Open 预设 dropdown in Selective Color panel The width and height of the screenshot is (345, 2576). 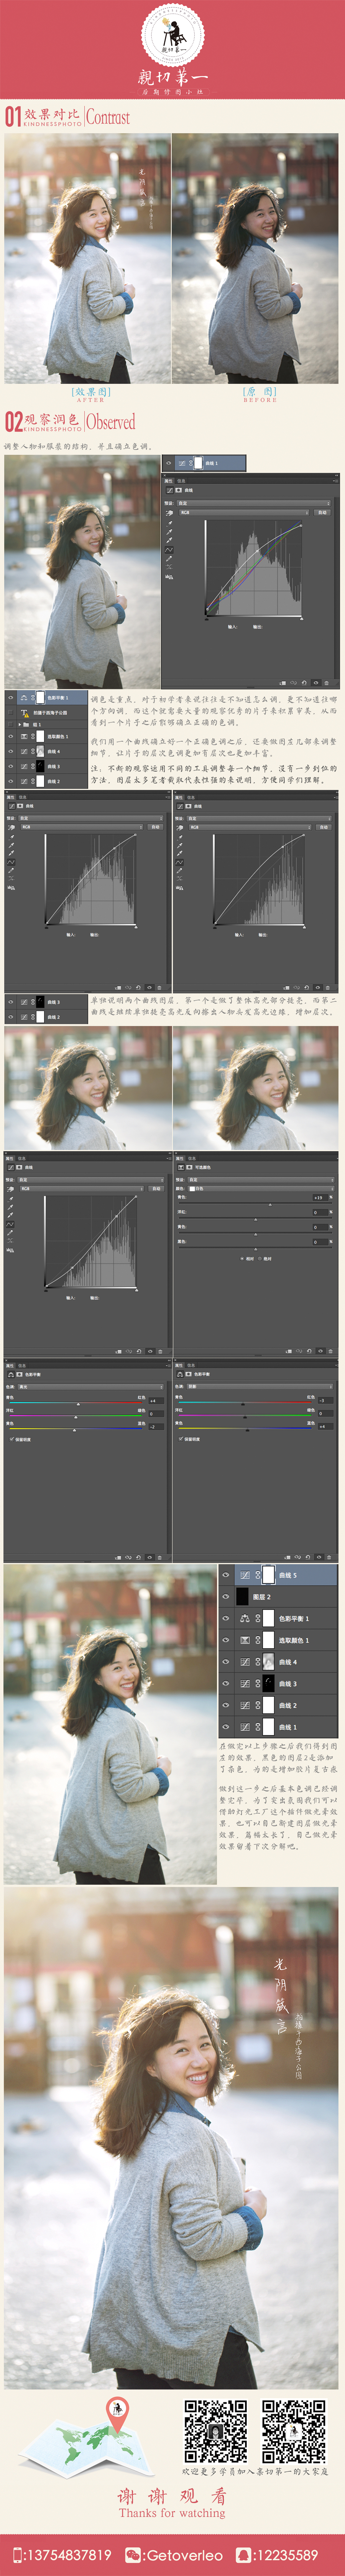(x=261, y=1180)
